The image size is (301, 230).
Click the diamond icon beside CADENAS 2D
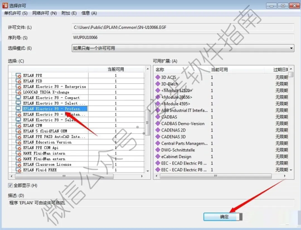(158, 130)
